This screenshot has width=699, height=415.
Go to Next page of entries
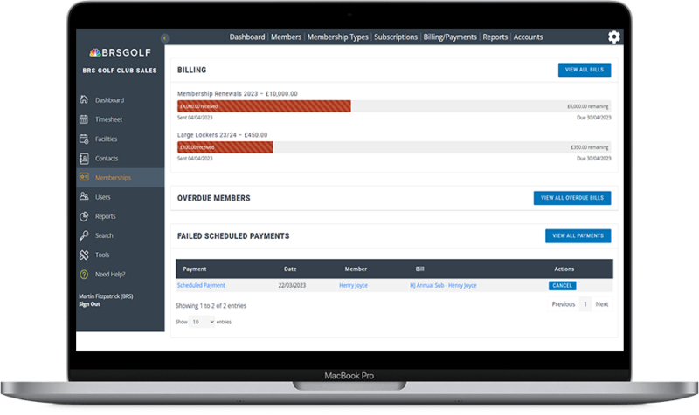tap(602, 304)
